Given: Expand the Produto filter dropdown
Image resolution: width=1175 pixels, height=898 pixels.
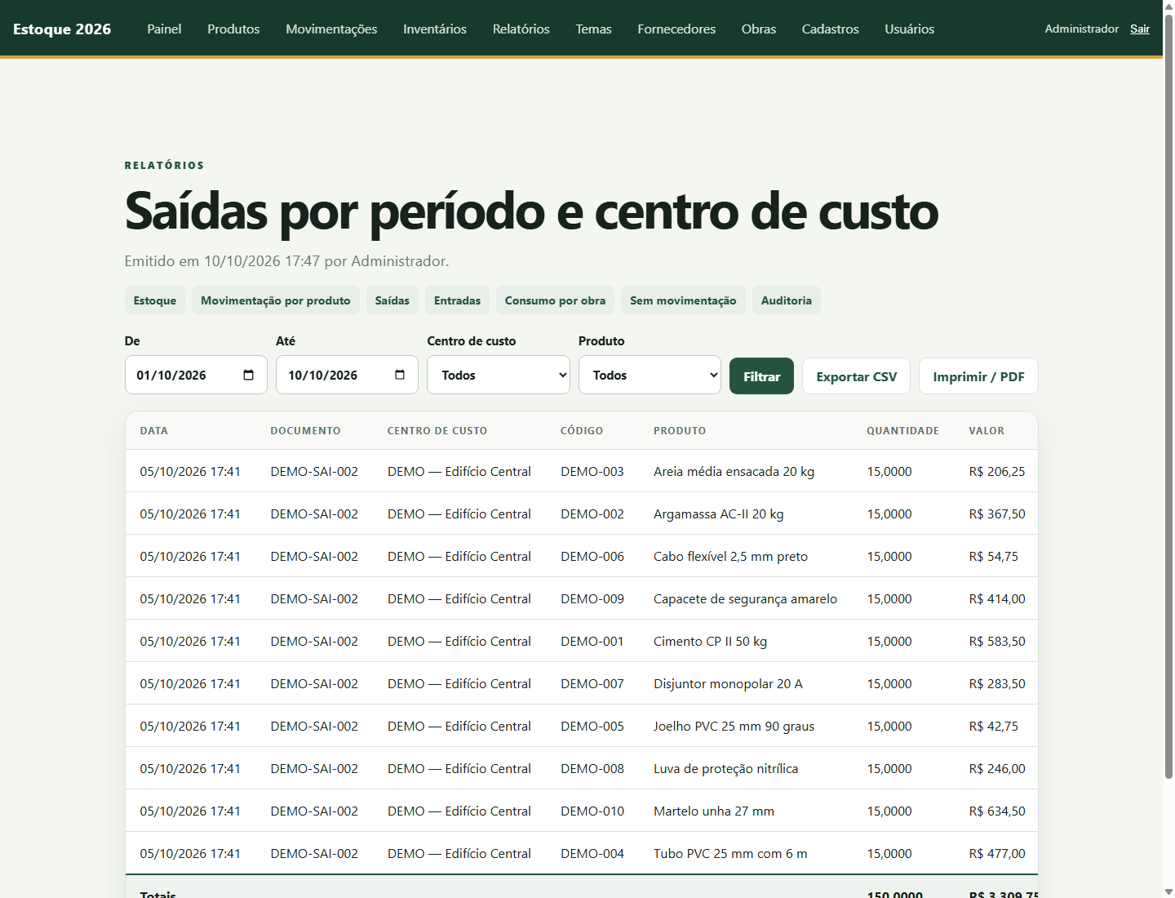Looking at the screenshot, I should pyautogui.click(x=650, y=375).
